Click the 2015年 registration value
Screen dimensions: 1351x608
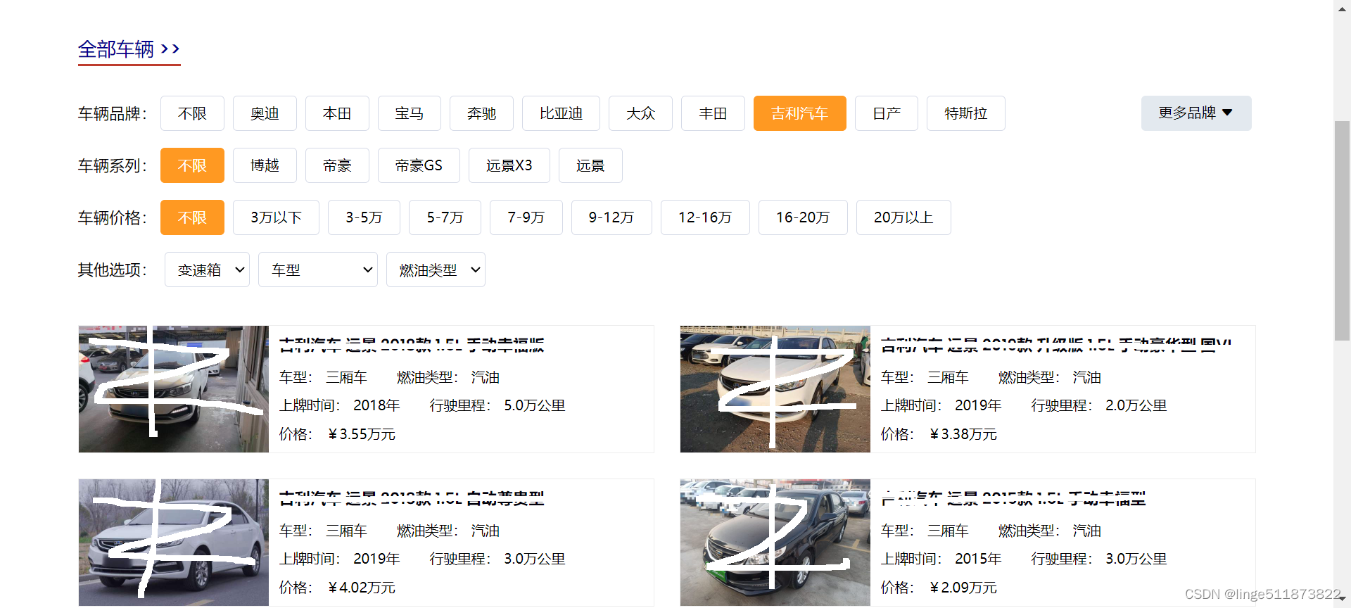tap(978, 559)
